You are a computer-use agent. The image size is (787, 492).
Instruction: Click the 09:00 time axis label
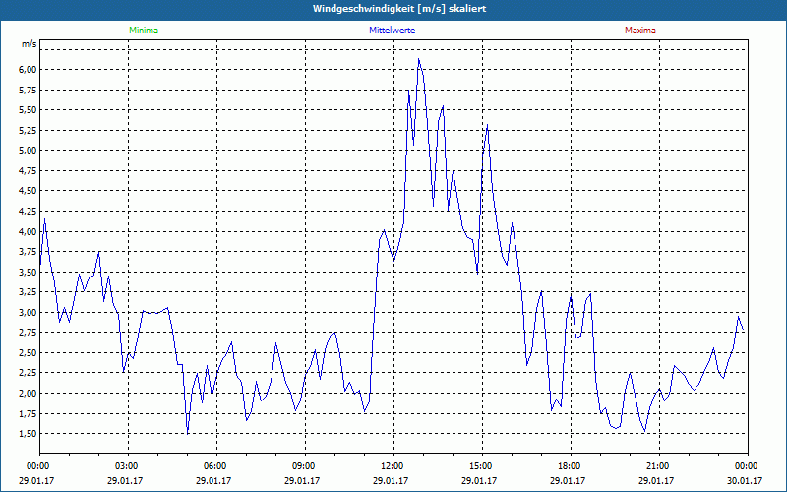305,466
